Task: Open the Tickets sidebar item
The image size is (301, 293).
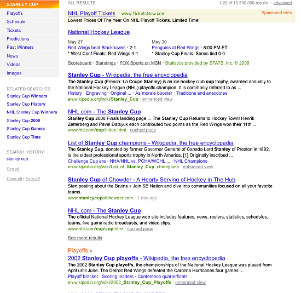Action: tap(14, 30)
